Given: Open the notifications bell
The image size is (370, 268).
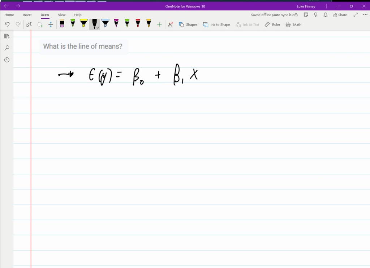Looking at the screenshot, I should click(x=326, y=15).
